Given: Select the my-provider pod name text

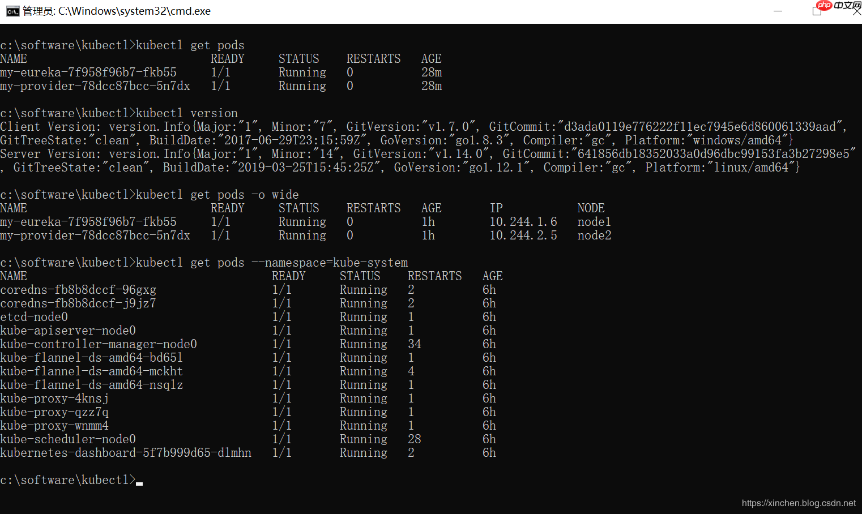Looking at the screenshot, I should click(x=95, y=85).
